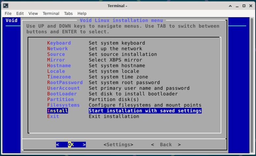Select the Keyboard menu entry
256x156 pixels.
(x=59, y=43)
